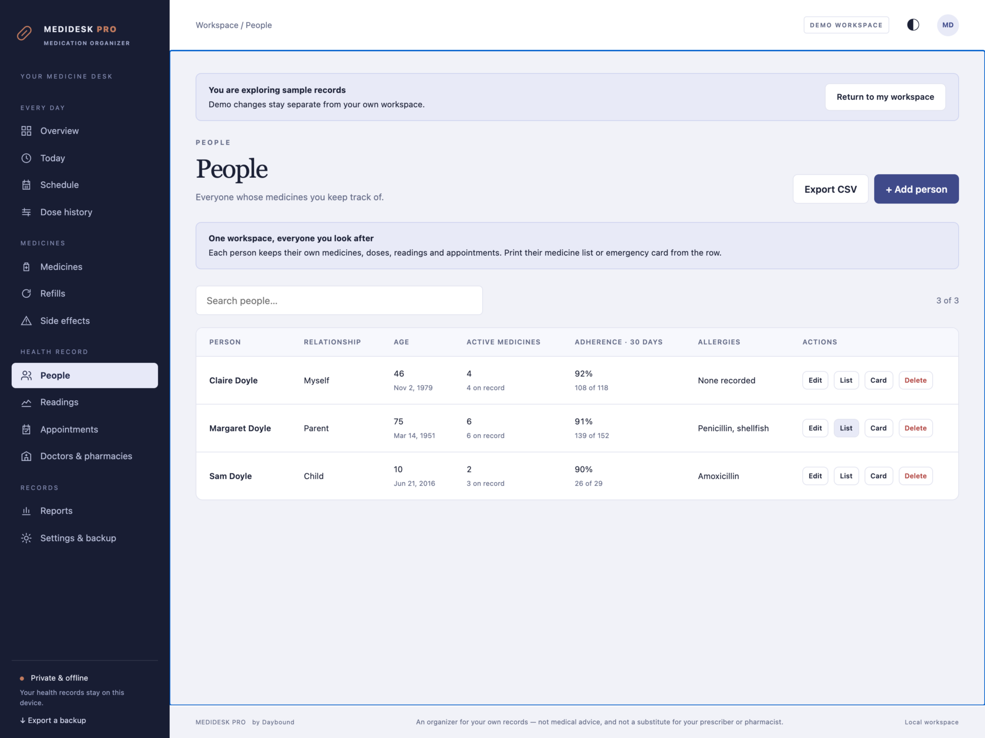This screenshot has width=985, height=738.
Task: Navigate to Settings & backup
Action: click(x=85, y=538)
